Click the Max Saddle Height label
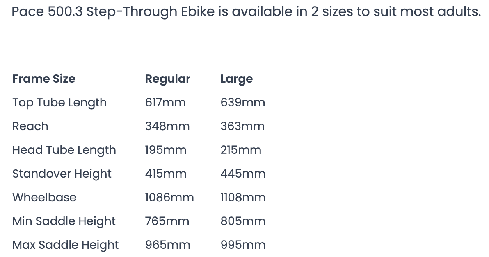This screenshot has height=257, width=489. coord(66,245)
